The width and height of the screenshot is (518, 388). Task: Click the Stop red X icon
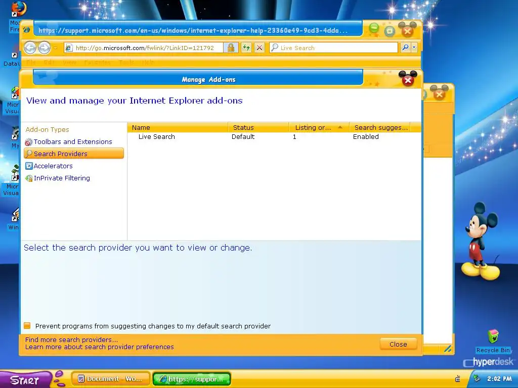(x=260, y=48)
